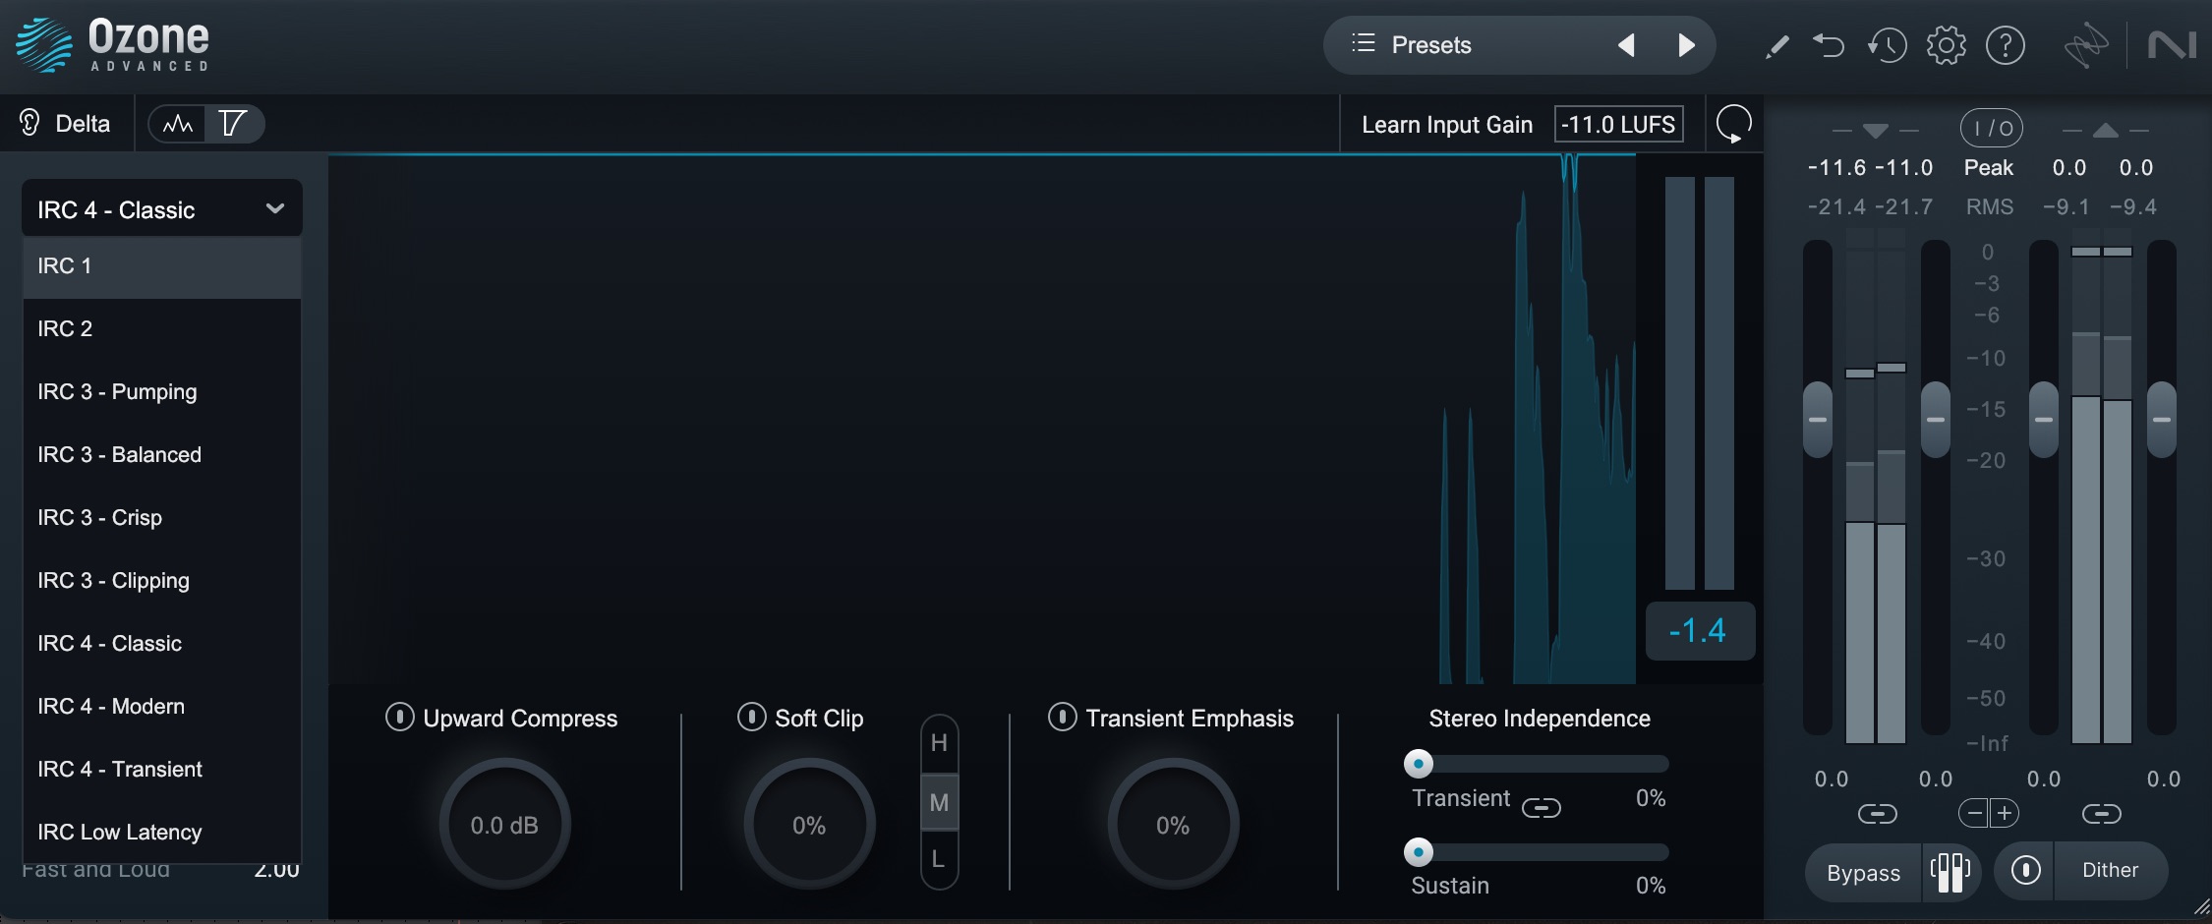Viewport: 2212px width, 924px height.
Task: Click the iZotope relay swirl icon
Action: click(x=2085, y=45)
